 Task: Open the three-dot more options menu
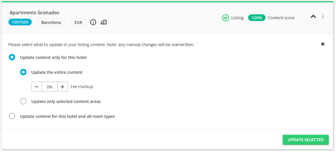(323, 17)
